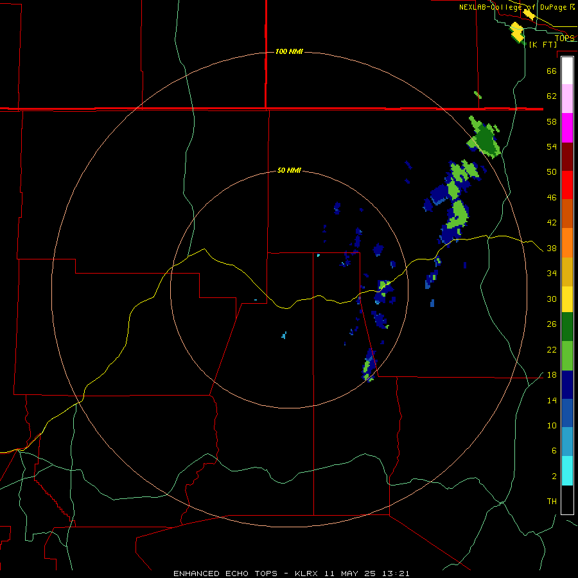Click the legend value 2

[554, 477]
